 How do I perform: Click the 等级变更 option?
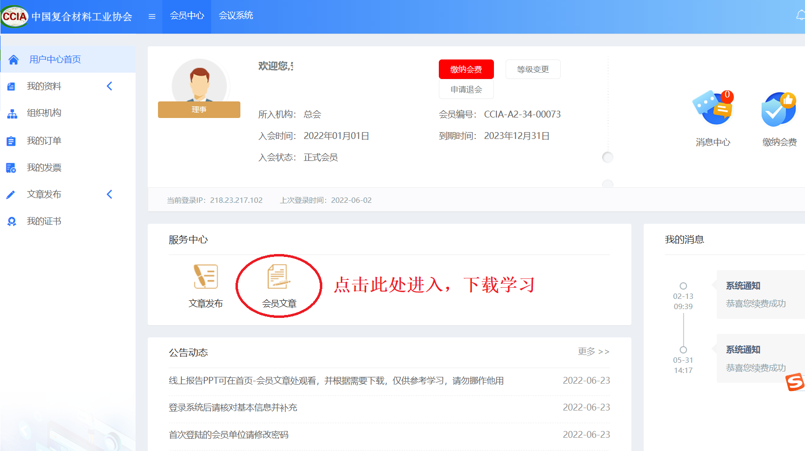pyautogui.click(x=533, y=69)
